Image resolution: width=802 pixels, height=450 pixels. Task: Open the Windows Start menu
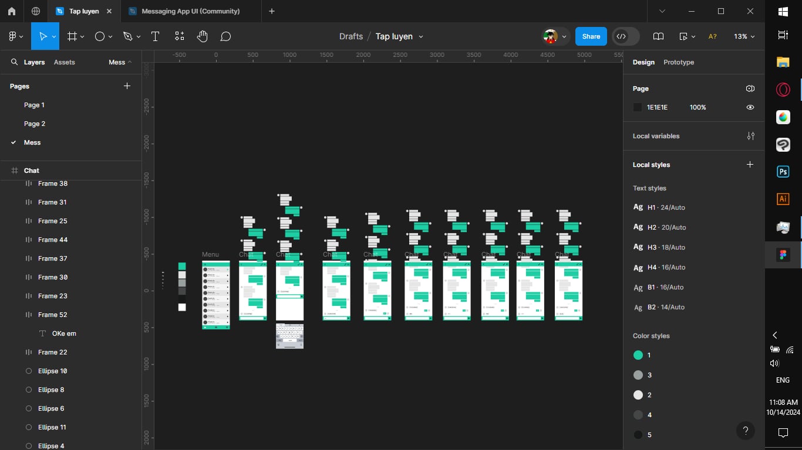783,12
